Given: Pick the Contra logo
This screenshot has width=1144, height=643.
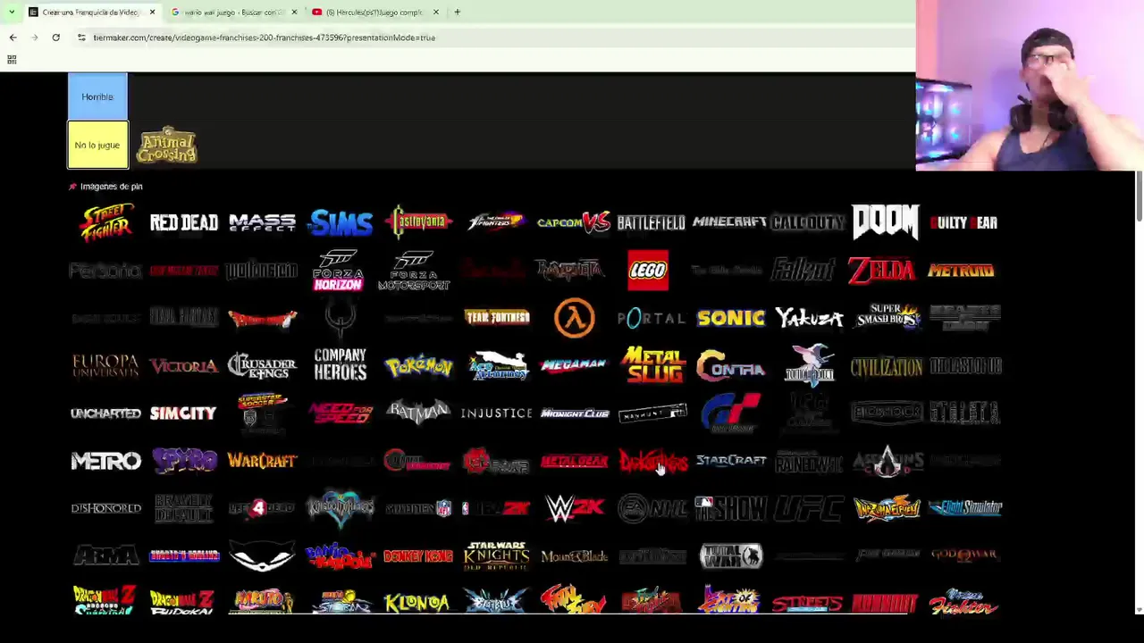Looking at the screenshot, I should coord(730,366).
